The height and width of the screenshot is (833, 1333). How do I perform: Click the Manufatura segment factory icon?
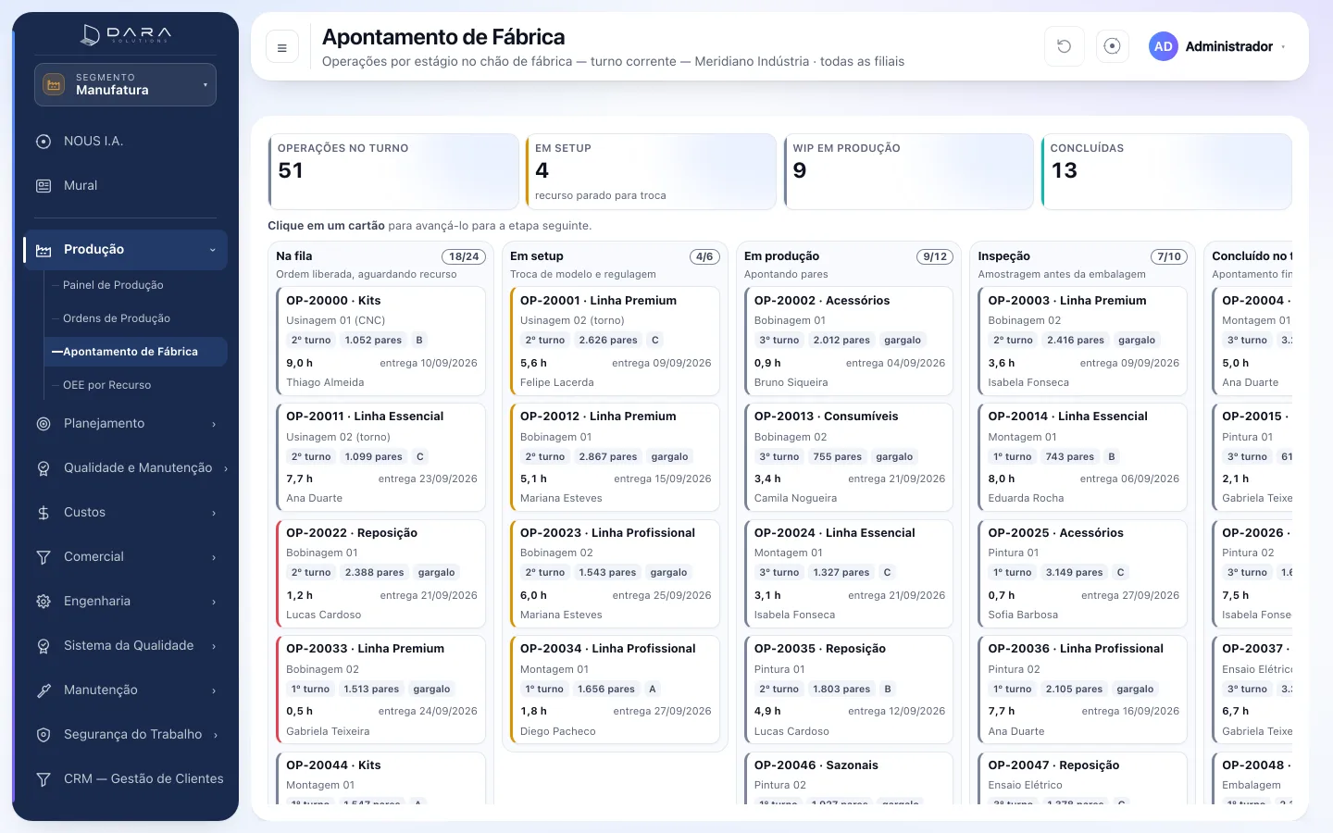(x=54, y=84)
